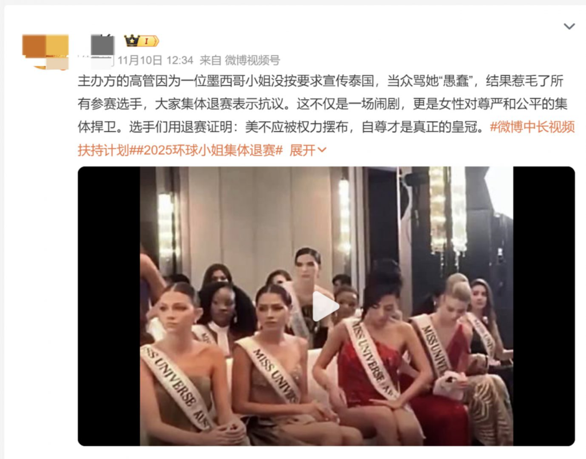Viewport: 586px width, 459px height.
Task: Click the small down arrow after 展开
Action: 322,150
